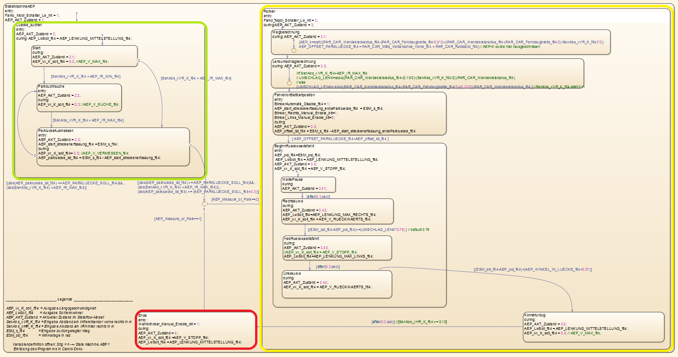This screenshot has width=678, height=357.
Task: Click the junction circle inside Lenkumschlagberechnung state
Action: [289, 83]
